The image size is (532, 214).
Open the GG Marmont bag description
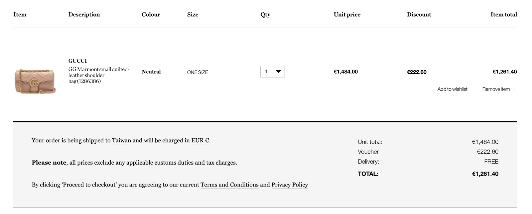tap(99, 75)
